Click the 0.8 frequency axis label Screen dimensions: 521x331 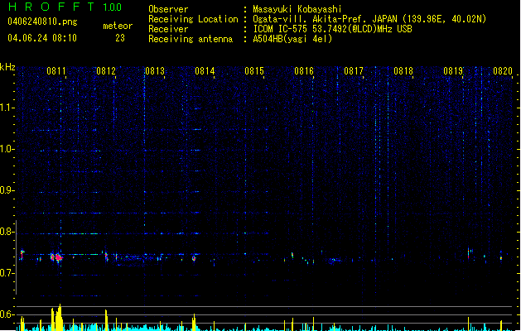(7, 232)
